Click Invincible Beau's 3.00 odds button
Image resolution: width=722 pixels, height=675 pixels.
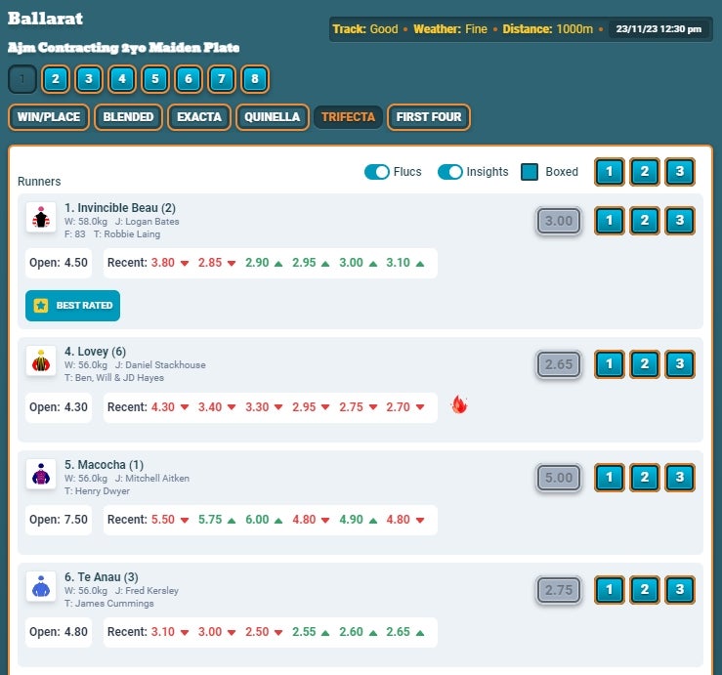(559, 221)
